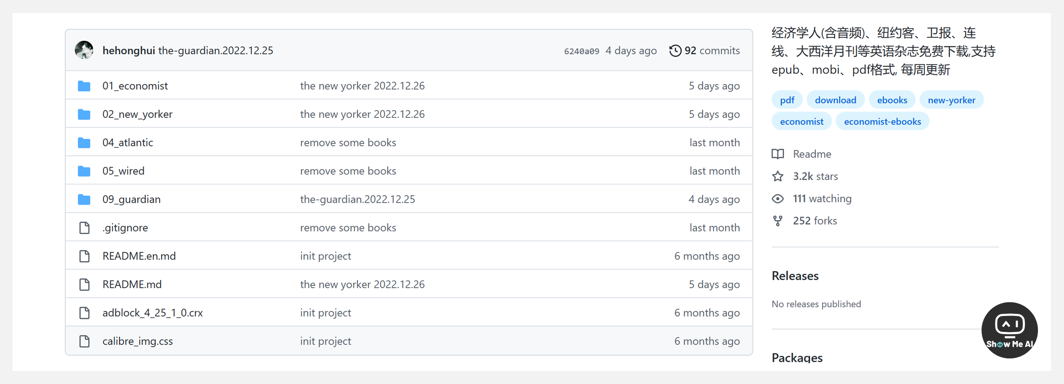Image resolution: width=1064 pixels, height=384 pixels.
Task: Click README.md commit message new yorker 2022.12.26
Action: [362, 284]
